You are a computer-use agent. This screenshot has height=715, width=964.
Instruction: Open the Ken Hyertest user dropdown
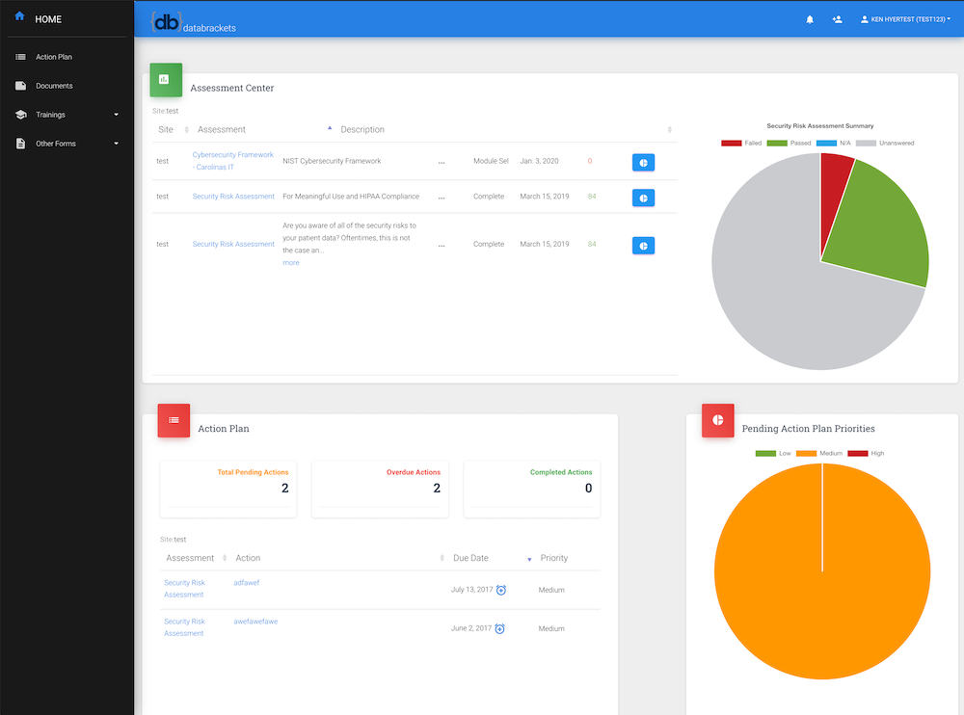(904, 19)
